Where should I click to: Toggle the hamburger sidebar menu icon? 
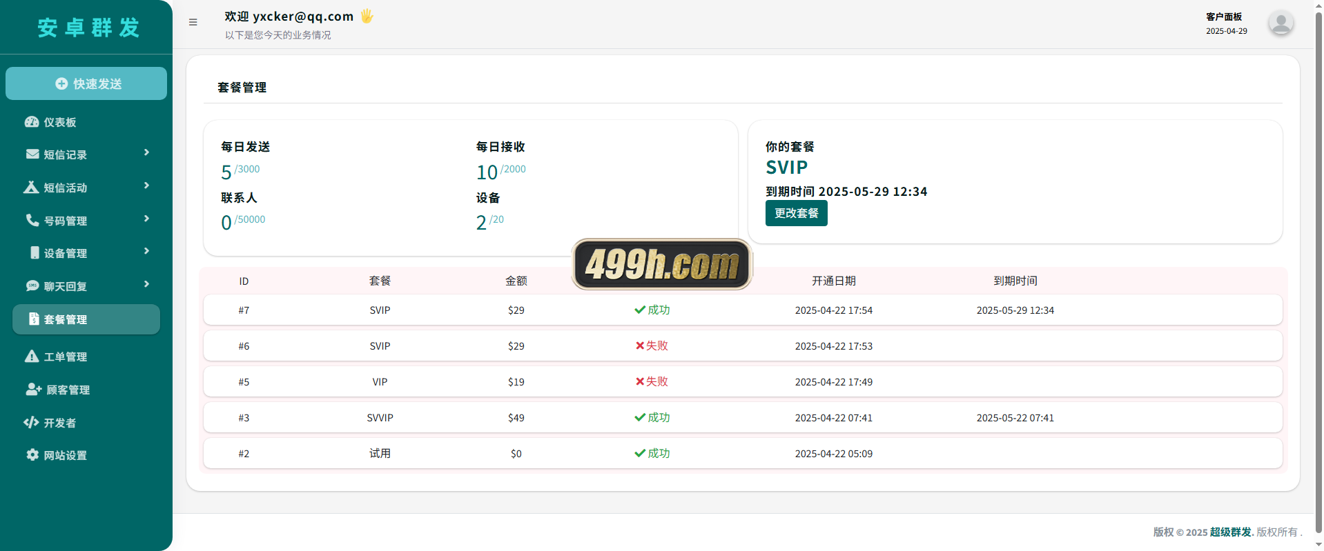(193, 22)
